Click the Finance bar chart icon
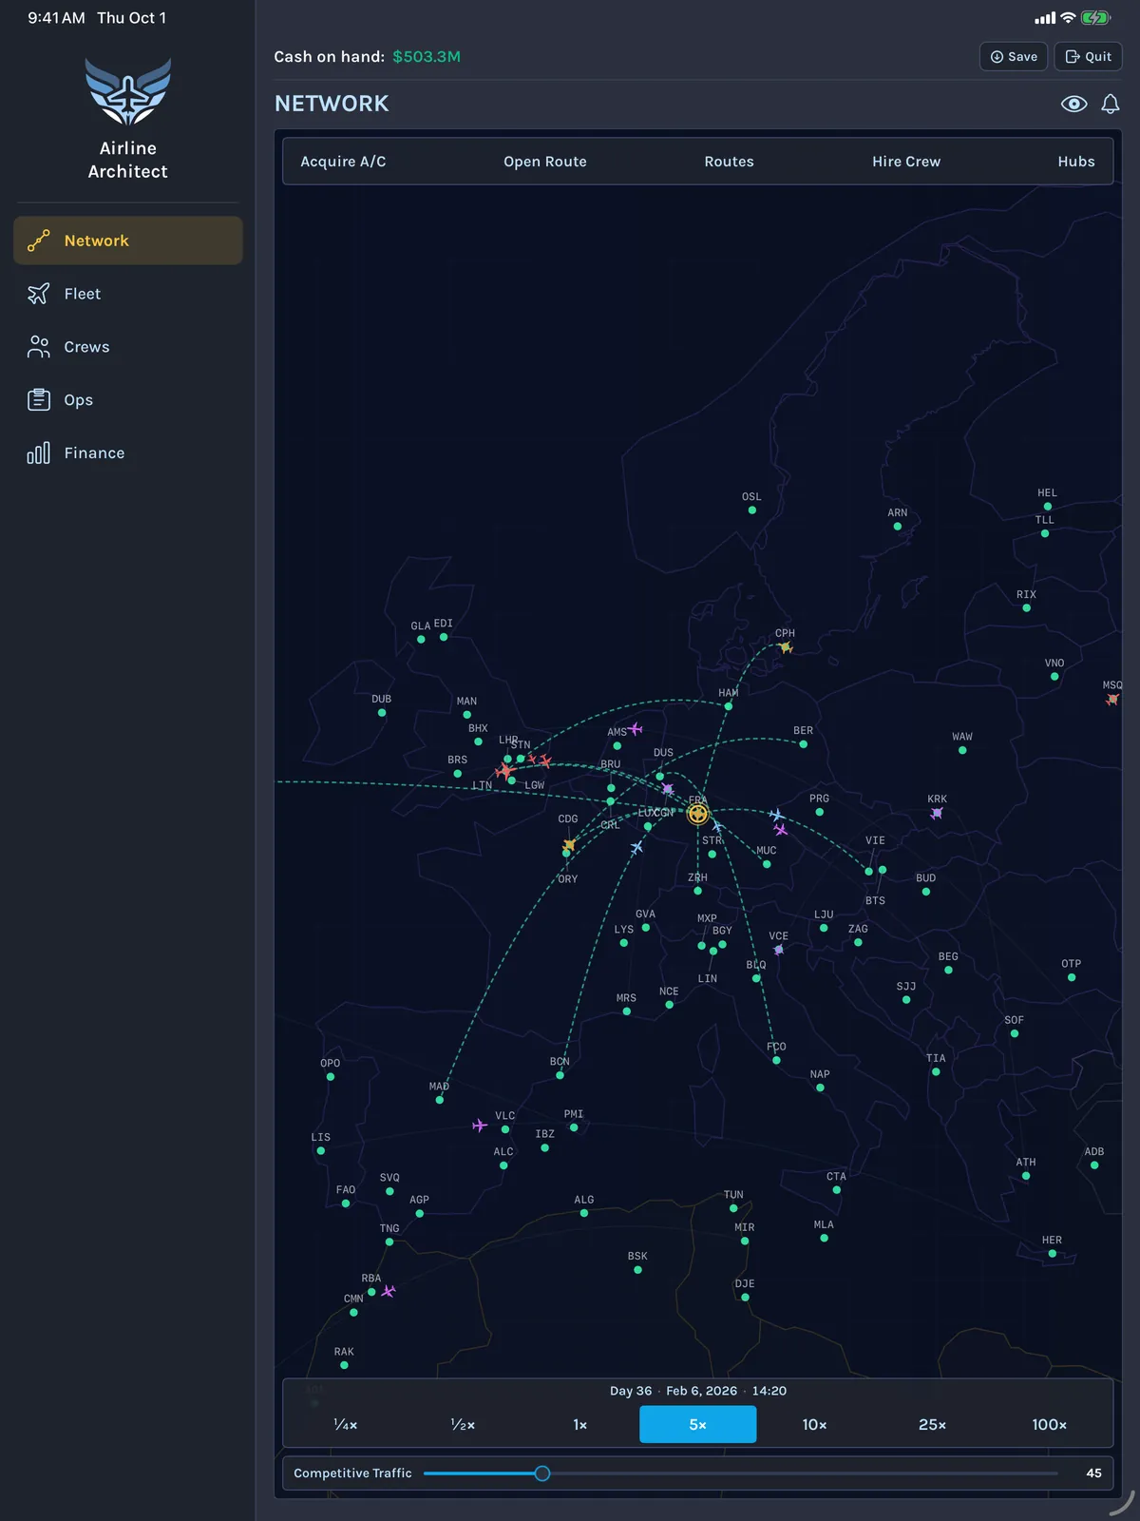Viewport: 1140px width, 1521px height. pos(38,453)
